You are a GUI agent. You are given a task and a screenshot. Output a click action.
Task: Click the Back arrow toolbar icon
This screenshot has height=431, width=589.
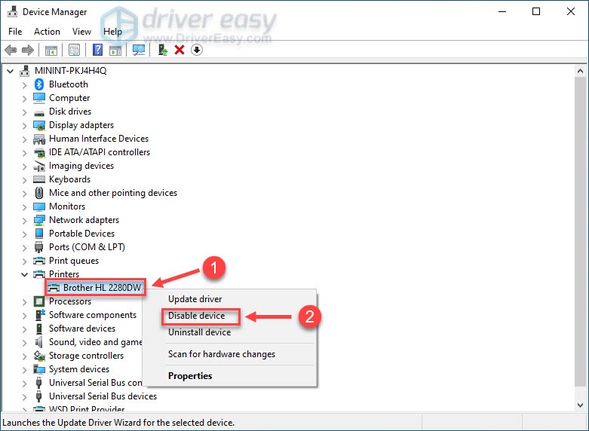pyautogui.click(x=11, y=50)
